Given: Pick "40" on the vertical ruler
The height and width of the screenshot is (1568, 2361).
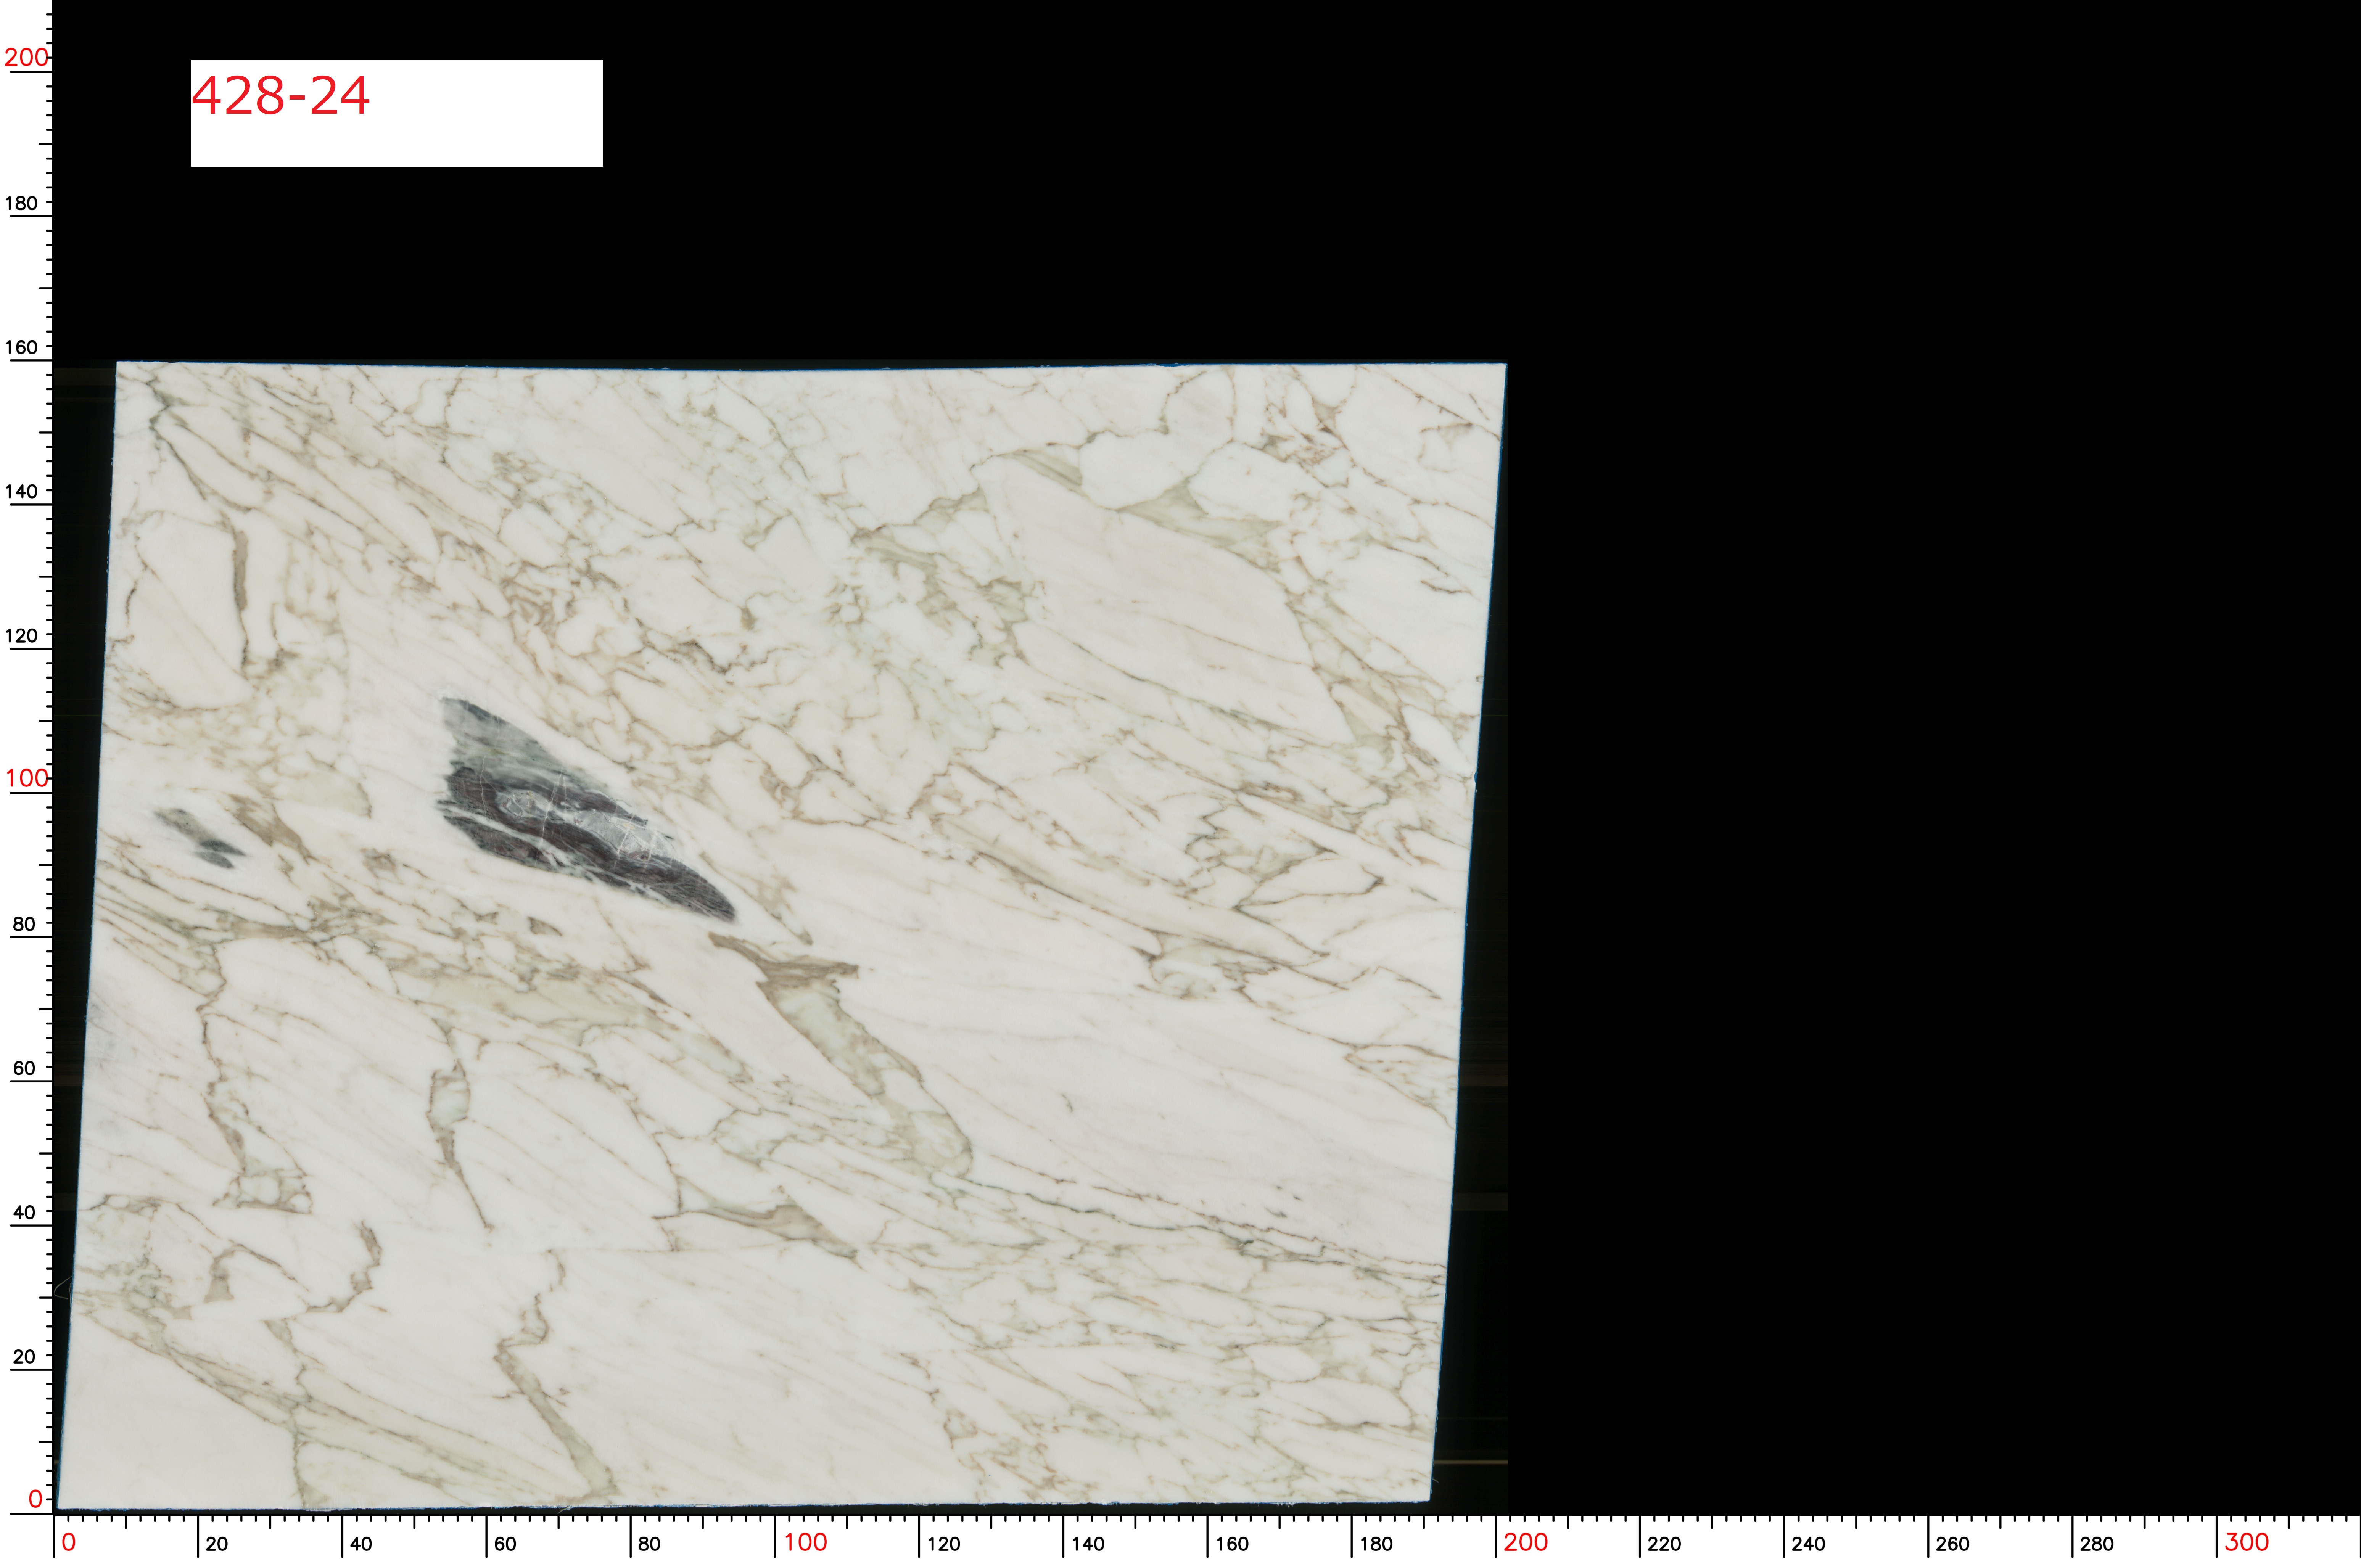Looking at the screenshot, I should (x=24, y=1212).
